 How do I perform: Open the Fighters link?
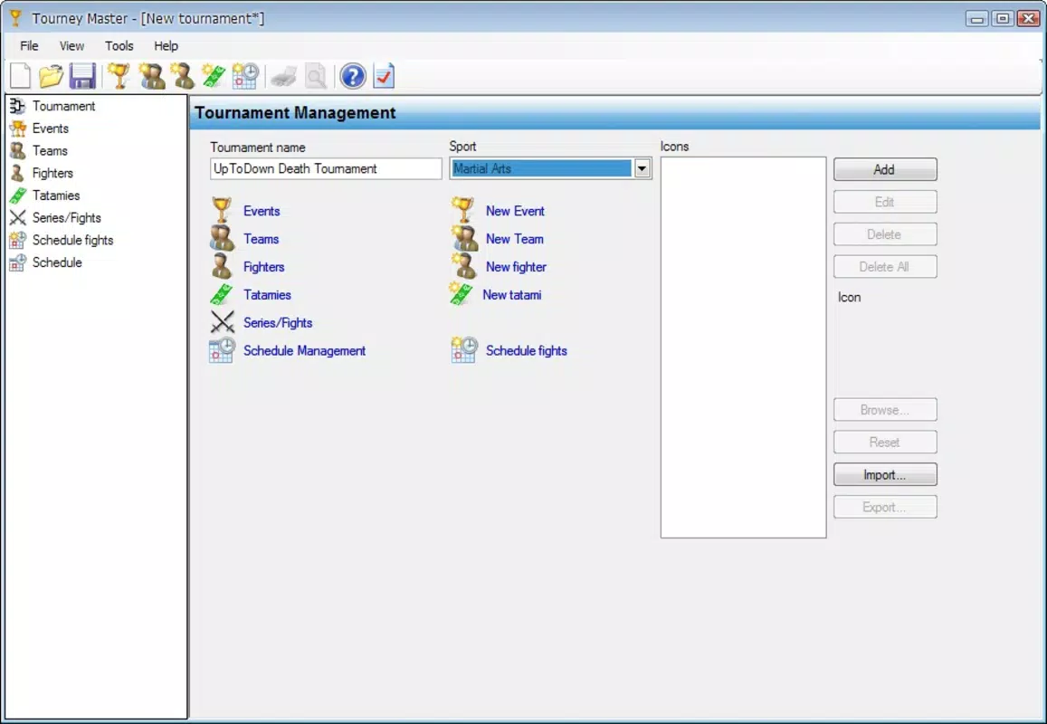click(x=263, y=267)
